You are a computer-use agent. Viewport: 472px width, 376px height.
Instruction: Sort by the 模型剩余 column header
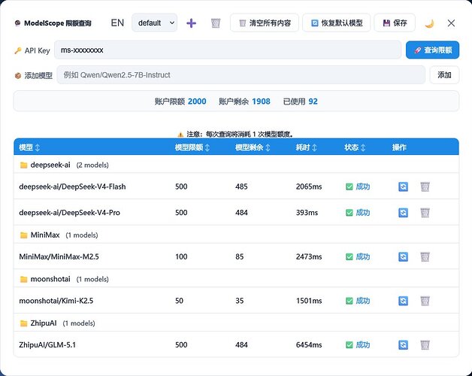tap(253, 147)
